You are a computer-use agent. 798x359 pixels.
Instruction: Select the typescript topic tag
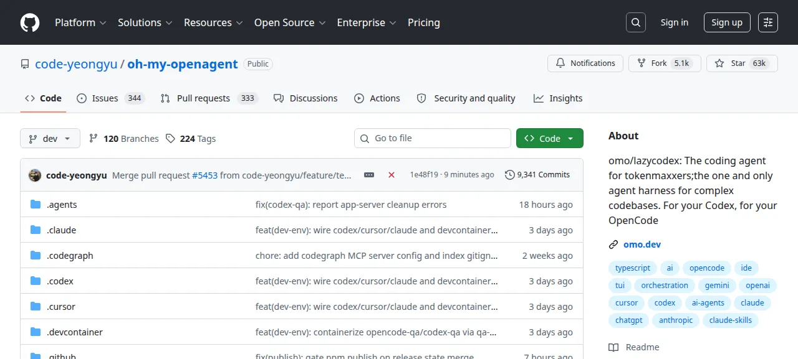(x=632, y=268)
